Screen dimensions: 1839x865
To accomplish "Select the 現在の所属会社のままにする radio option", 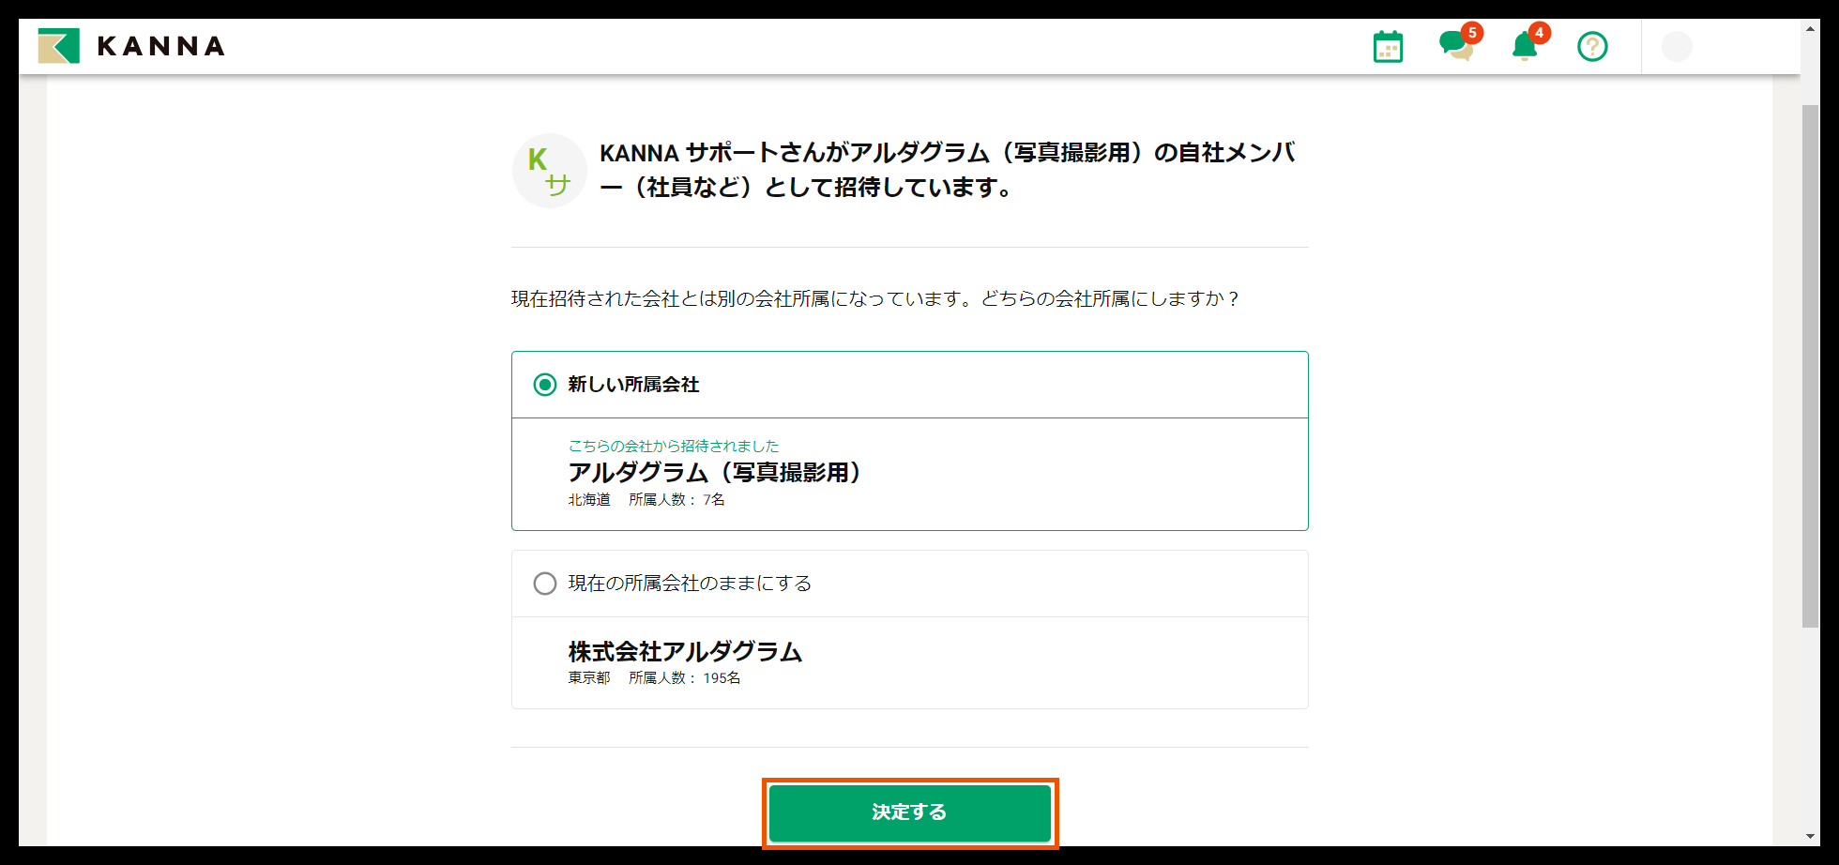I will point(543,584).
